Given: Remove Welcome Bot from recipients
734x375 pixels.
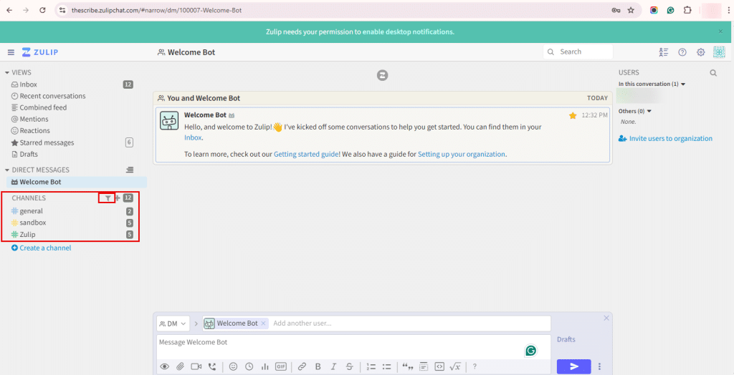Looking at the screenshot, I should pyautogui.click(x=263, y=323).
